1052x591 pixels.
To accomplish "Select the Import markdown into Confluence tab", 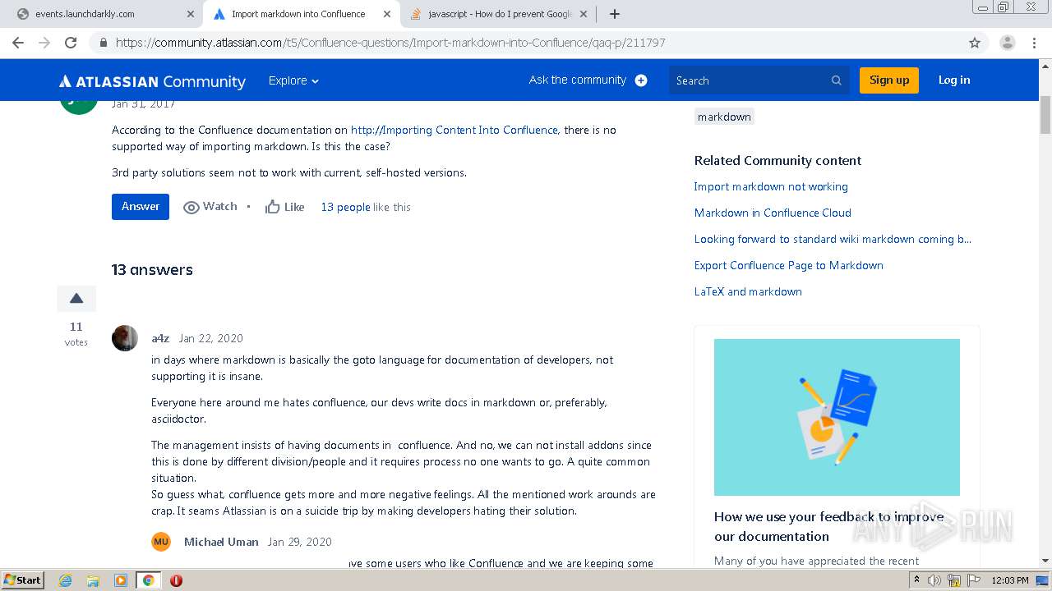I will (x=302, y=14).
